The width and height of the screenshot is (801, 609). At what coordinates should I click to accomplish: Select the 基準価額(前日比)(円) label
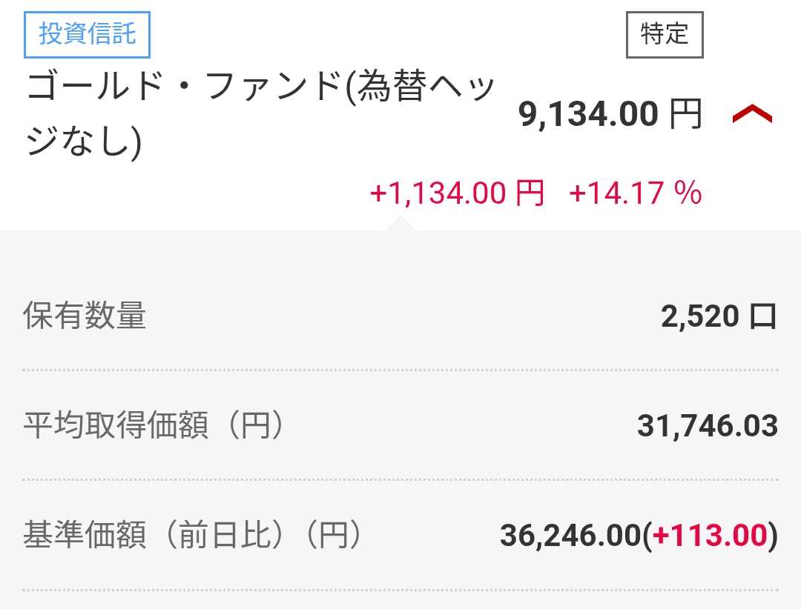pos(193,535)
